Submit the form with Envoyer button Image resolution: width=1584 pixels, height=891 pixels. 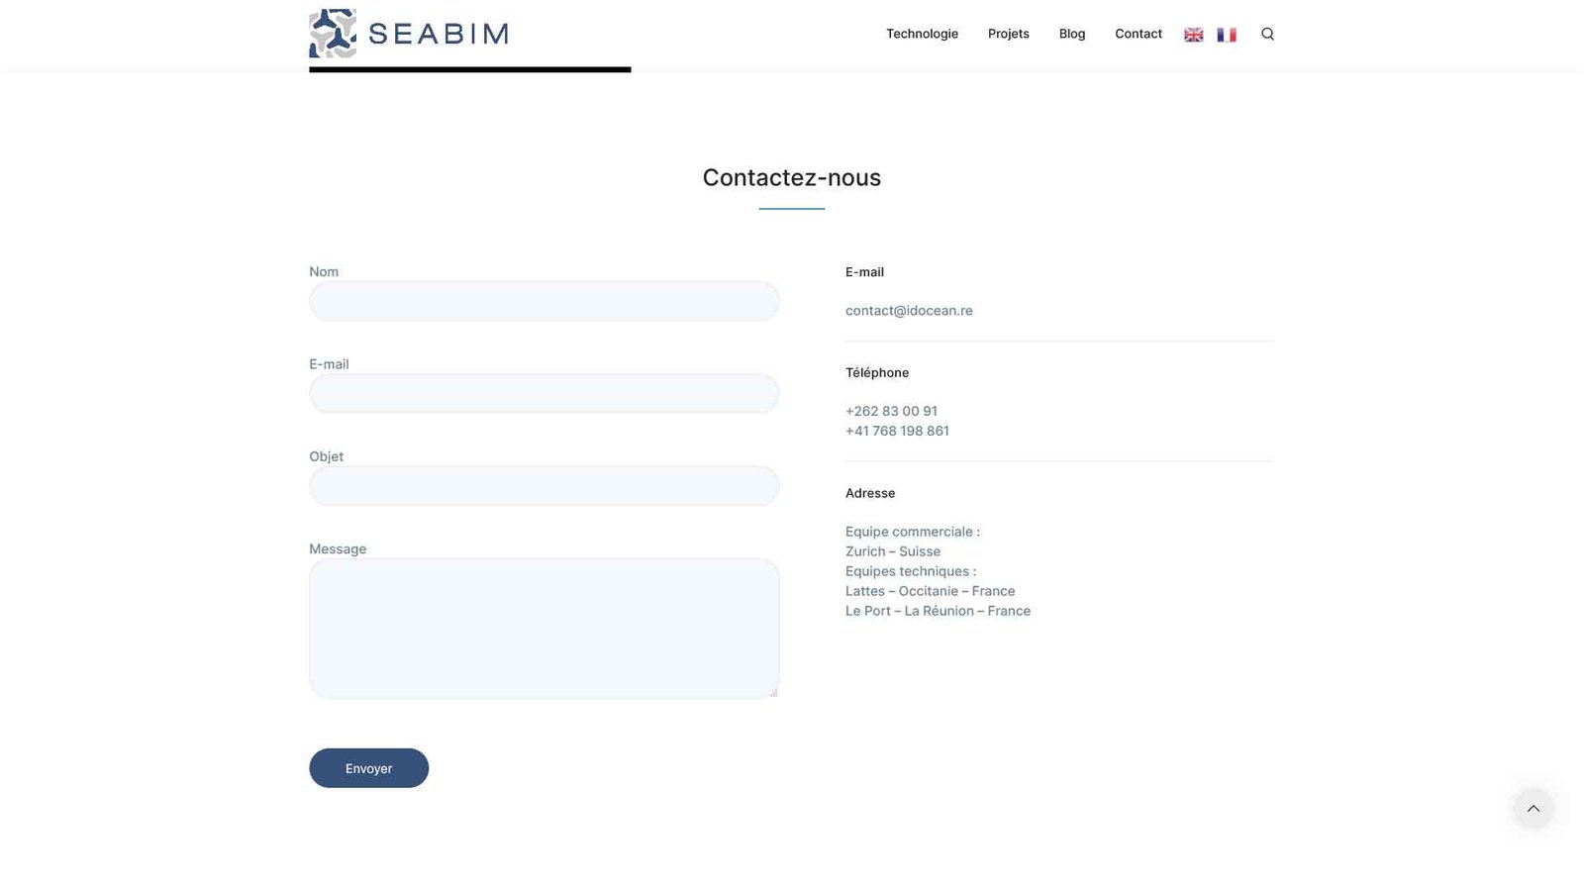369,768
